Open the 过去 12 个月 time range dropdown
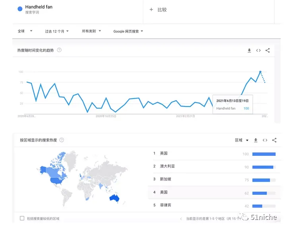Screen dimensions: 286x229 (x=57, y=31)
